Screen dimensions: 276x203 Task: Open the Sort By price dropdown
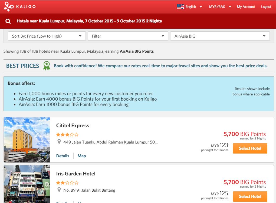(x=47, y=36)
